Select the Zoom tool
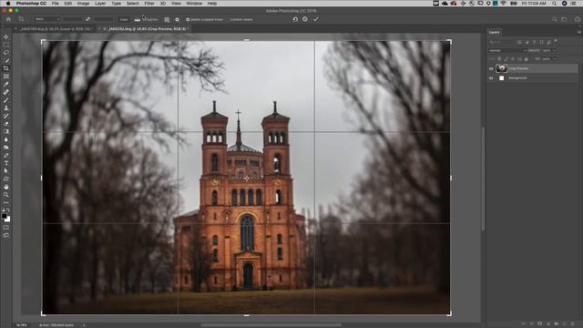This screenshot has height=328, width=583. click(x=6, y=194)
